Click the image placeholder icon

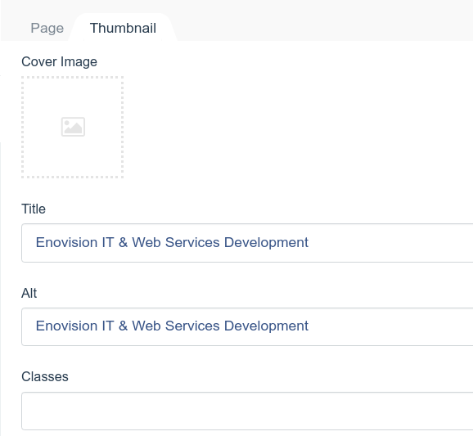73,127
